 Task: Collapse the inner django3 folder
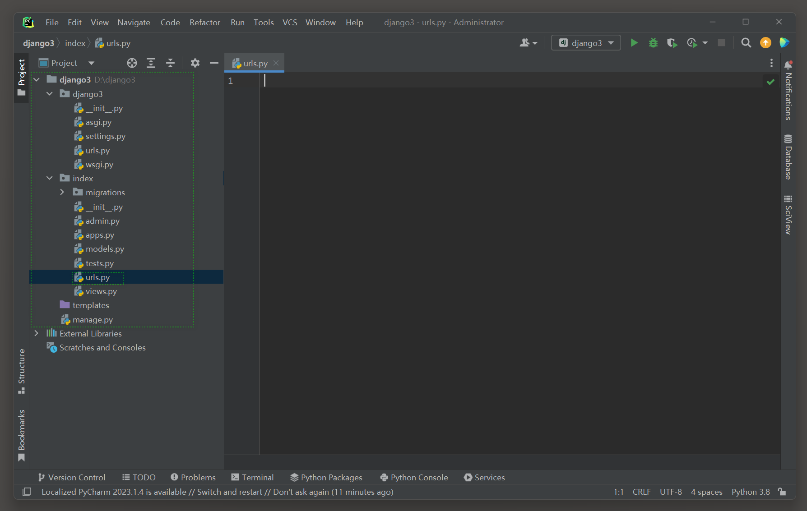(50, 94)
